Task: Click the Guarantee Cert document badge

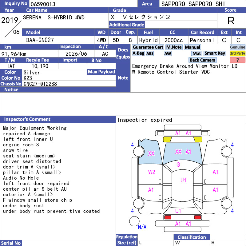Action: tap(148, 47)
